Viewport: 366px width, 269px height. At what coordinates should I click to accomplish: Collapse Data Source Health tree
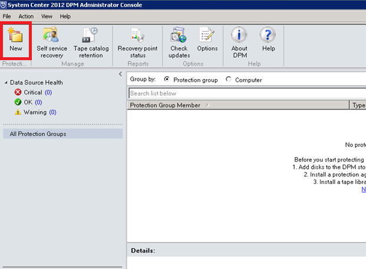tap(6, 83)
